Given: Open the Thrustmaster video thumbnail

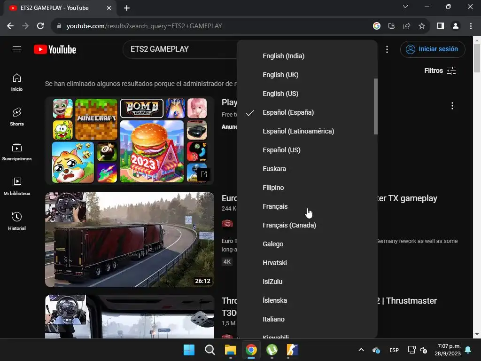Looking at the screenshot, I should (x=130, y=317).
